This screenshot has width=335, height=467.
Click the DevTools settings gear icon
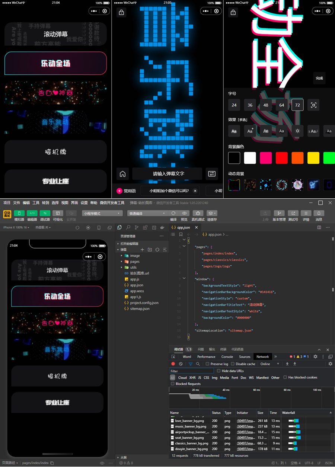[315, 356]
